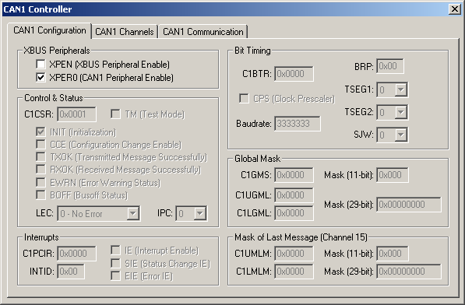Close the CAN1 Controller dialog

coord(455,9)
